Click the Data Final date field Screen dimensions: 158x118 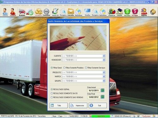94,97
